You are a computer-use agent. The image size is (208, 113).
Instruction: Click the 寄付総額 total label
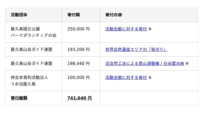point(19,98)
